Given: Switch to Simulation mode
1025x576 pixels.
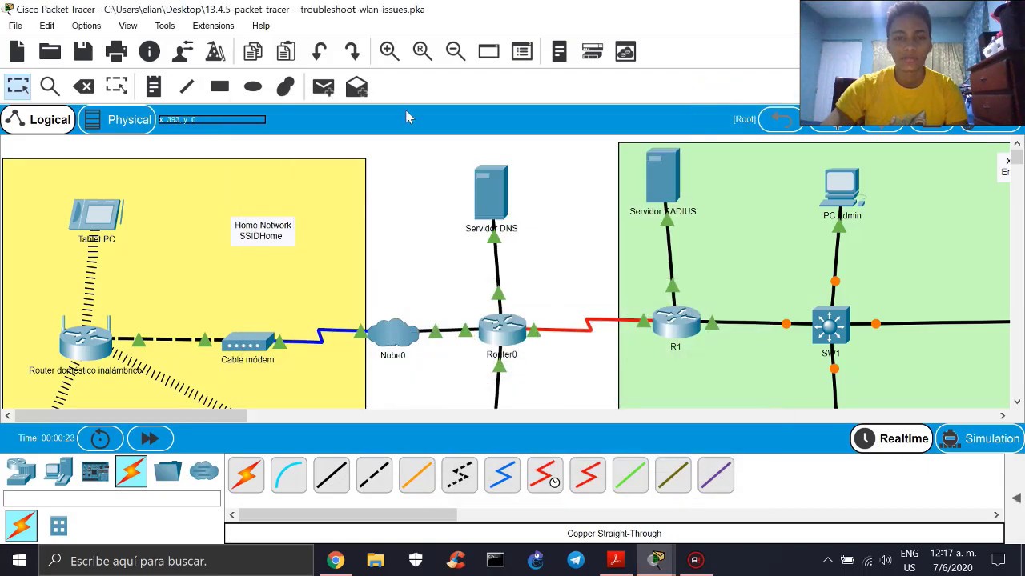Looking at the screenshot, I should (980, 438).
